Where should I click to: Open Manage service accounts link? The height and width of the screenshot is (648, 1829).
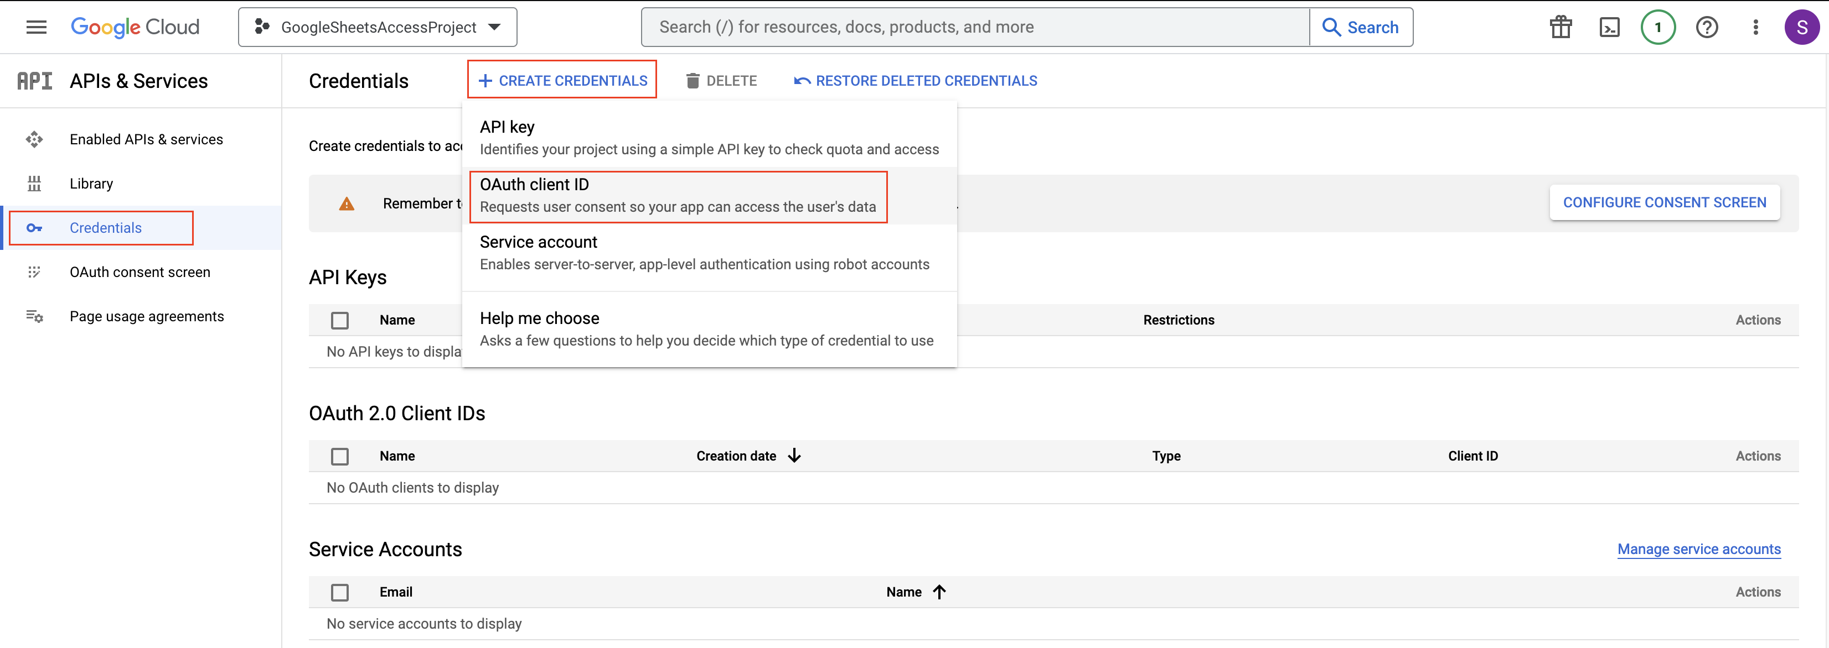(x=1698, y=550)
